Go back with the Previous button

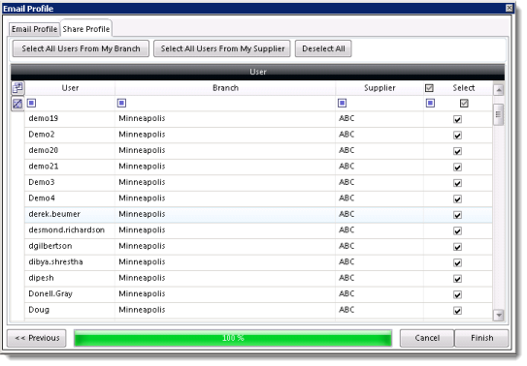point(37,338)
